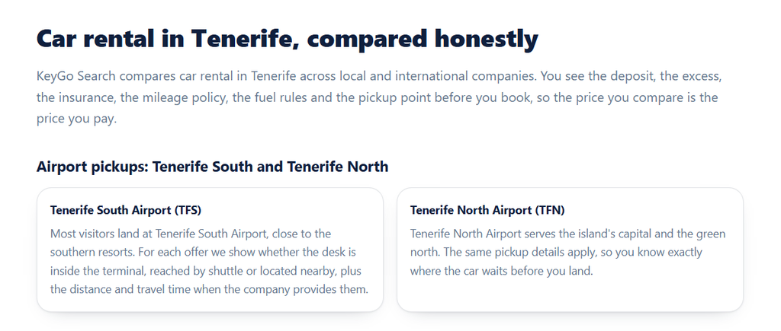Screen dimensions: 781x331
Task: Select the Tenerife North Airport (TFN) card title
Action: pos(487,210)
